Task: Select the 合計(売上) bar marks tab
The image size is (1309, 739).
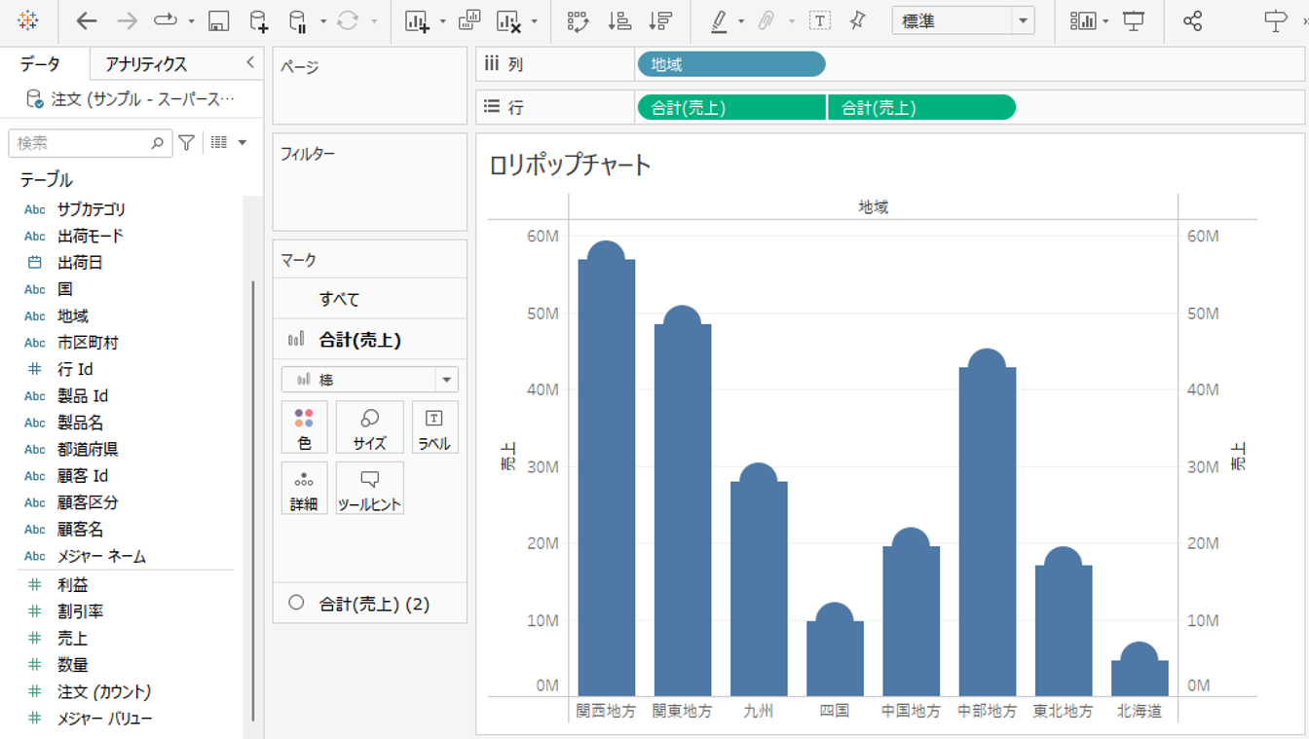Action: 369,340
